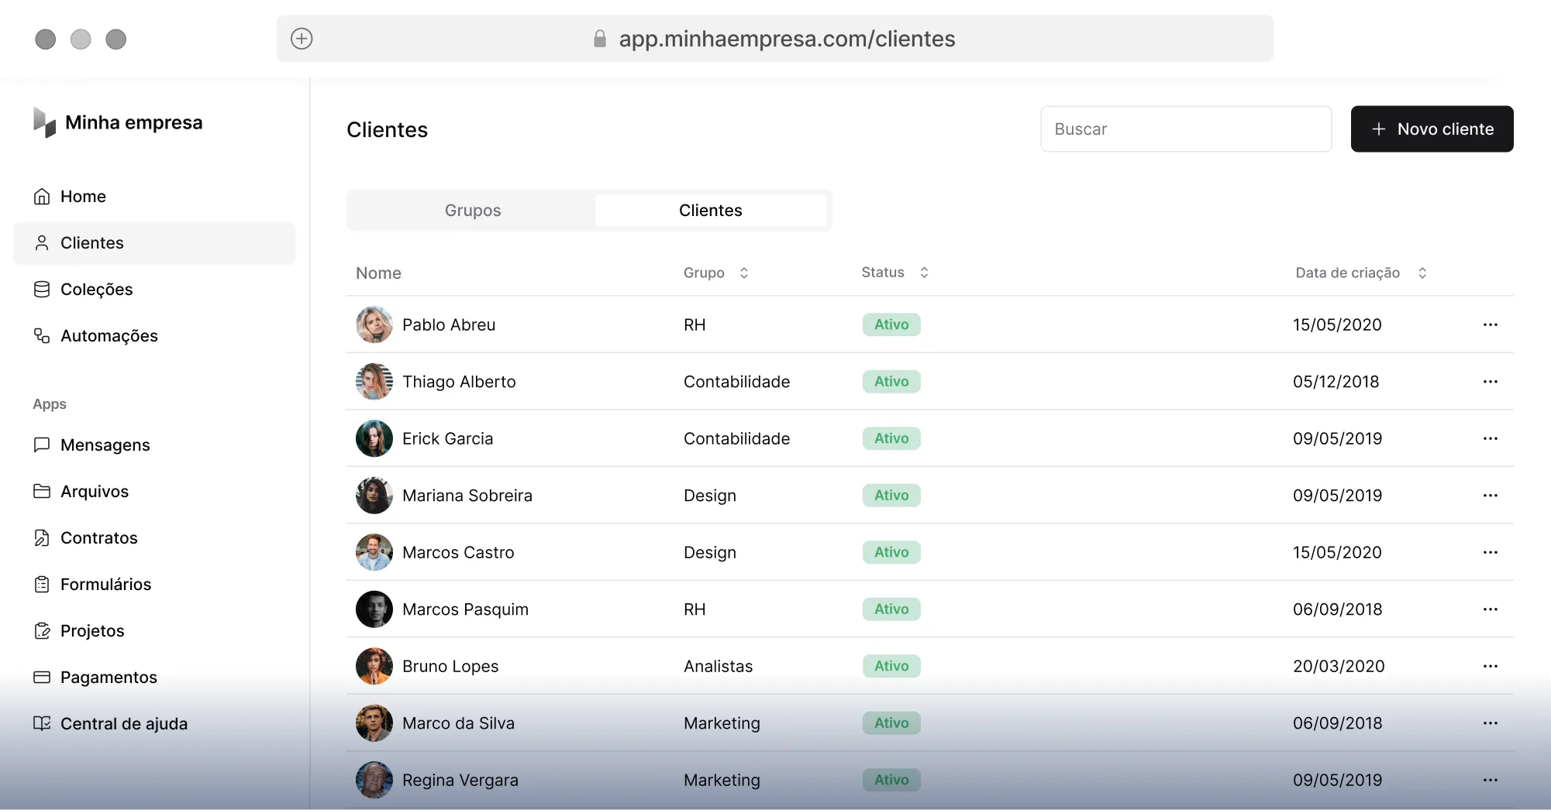Open the Home icon in sidebar
Viewport: 1551px width, 810px height.
(x=42, y=197)
